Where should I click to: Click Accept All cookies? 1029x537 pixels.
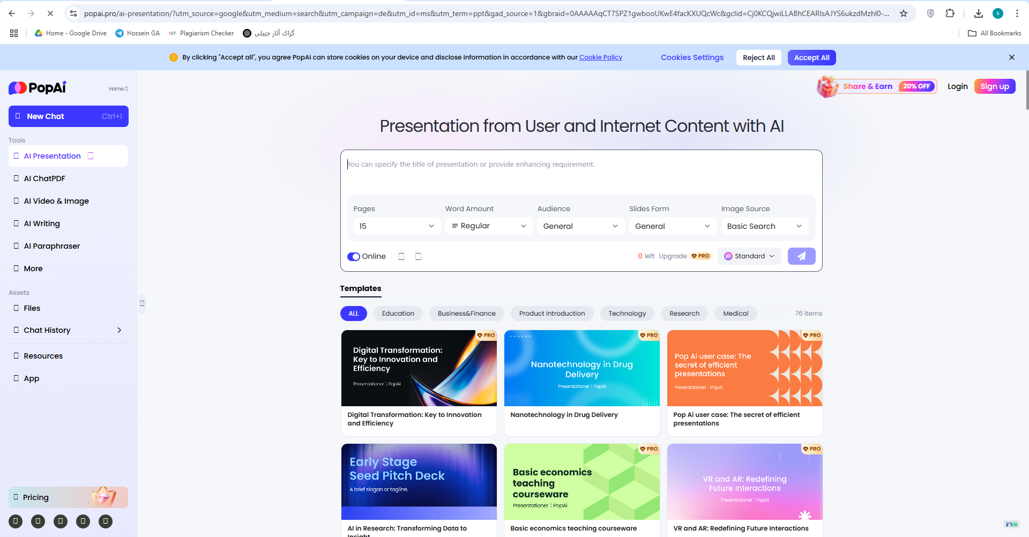[811, 57]
